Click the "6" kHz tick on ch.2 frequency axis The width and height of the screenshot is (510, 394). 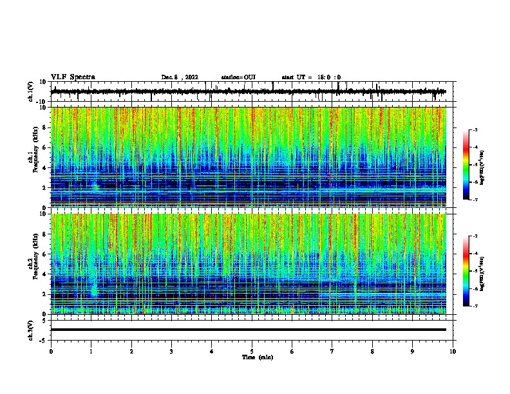(44, 254)
